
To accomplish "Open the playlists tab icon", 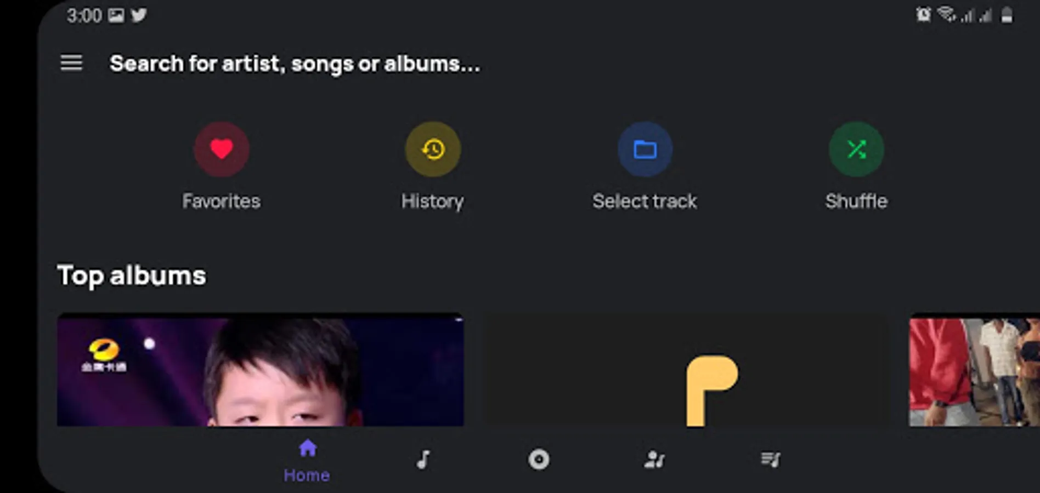I will [770, 459].
